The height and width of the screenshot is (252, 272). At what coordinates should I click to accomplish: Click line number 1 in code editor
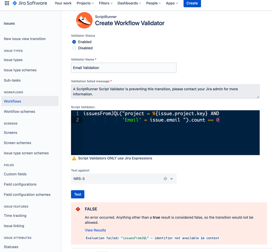pyautogui.click(x=78, y=113)
